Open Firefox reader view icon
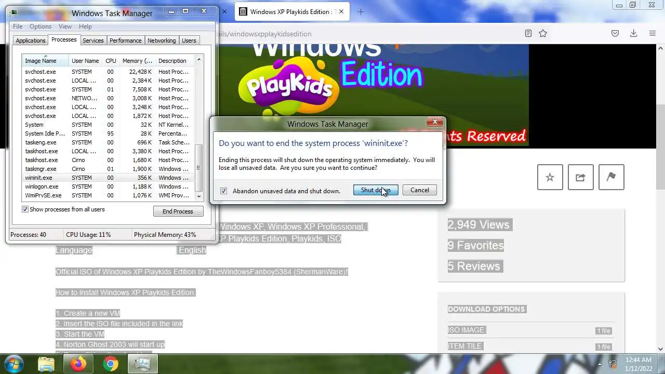The height and width of the screenshot is (374, 665). click(528, 33)
